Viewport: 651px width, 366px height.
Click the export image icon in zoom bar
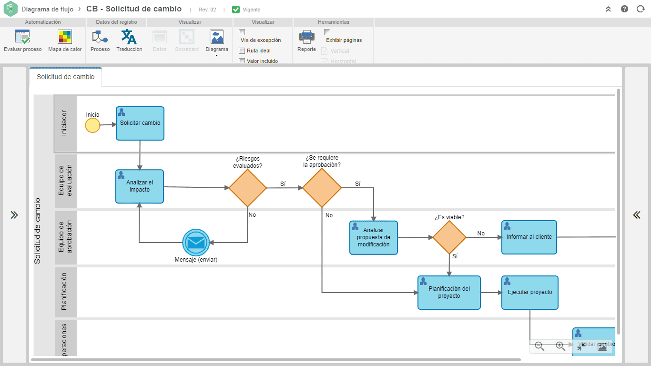point(602,346)
